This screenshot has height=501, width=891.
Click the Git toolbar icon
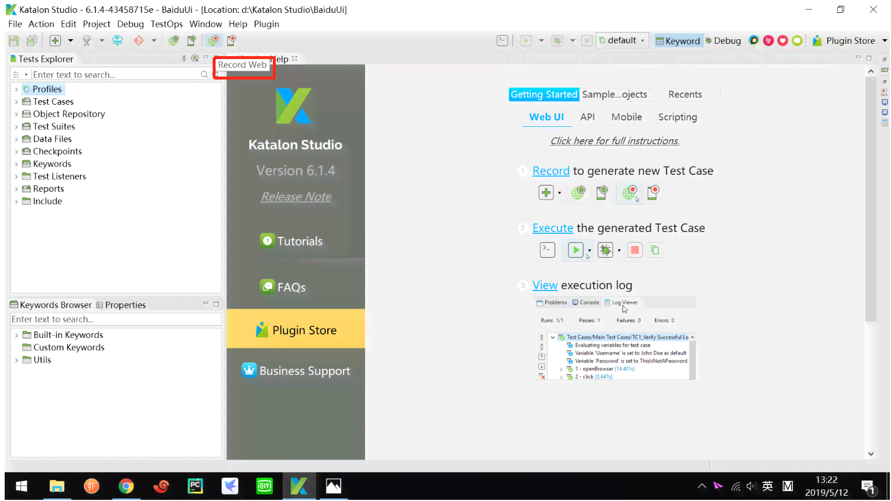tap(138, 40)
